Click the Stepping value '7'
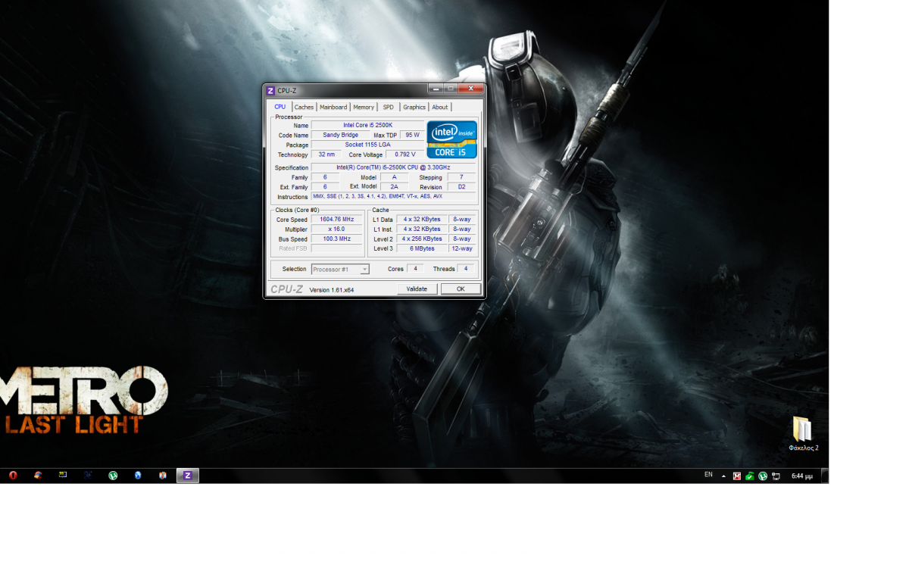 pos(462,177)
